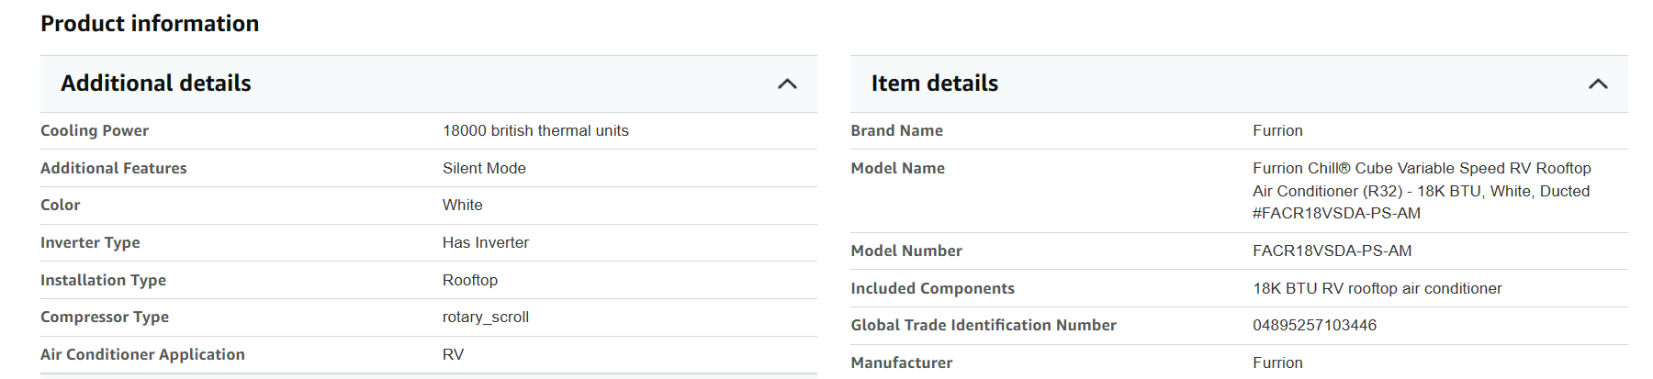1653x379 pixels.
Task: Click the 'Additional Features' label
Action: (x=114, y=168)
